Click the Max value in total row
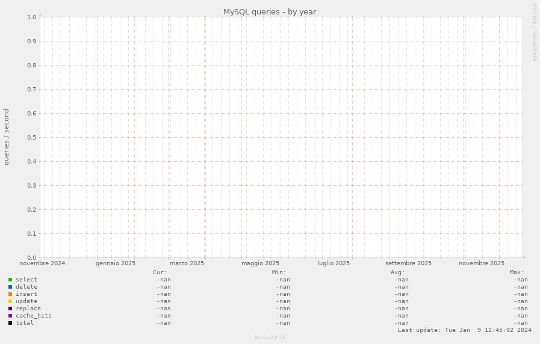The width and height of the screenshot is (540, 344). 521,324
